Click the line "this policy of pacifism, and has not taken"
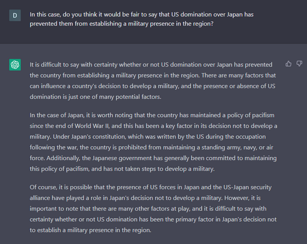This screenshot has height=244, width=307. coord(122,169)
